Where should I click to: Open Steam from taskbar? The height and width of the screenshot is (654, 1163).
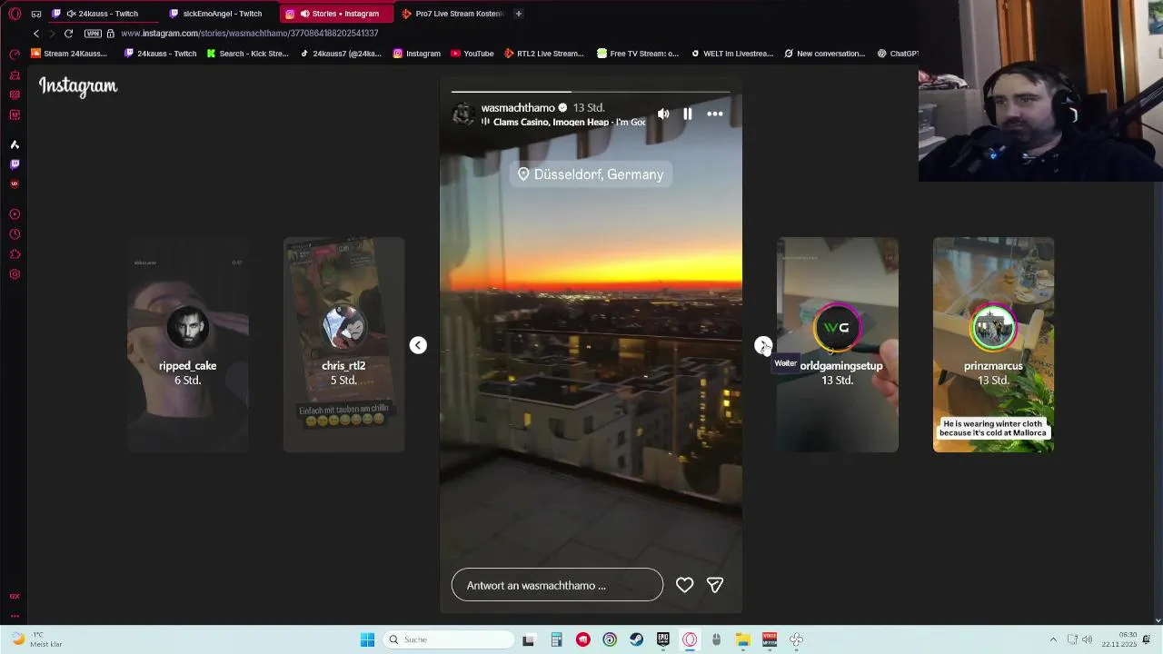click(x=636, y=639)
